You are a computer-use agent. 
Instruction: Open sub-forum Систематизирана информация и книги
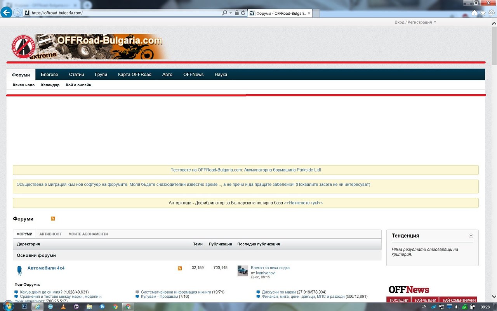(176, 292)
